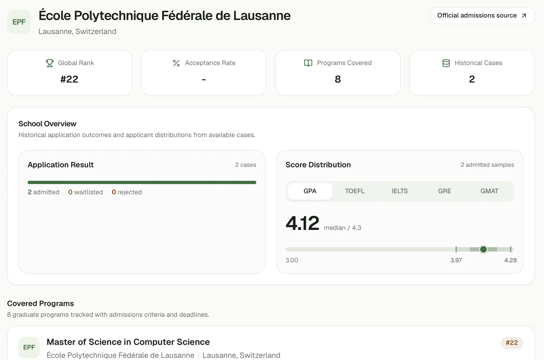Click the median marker on GPA slider
This screenshot has height=360, width=544.
tap(483, 249)
